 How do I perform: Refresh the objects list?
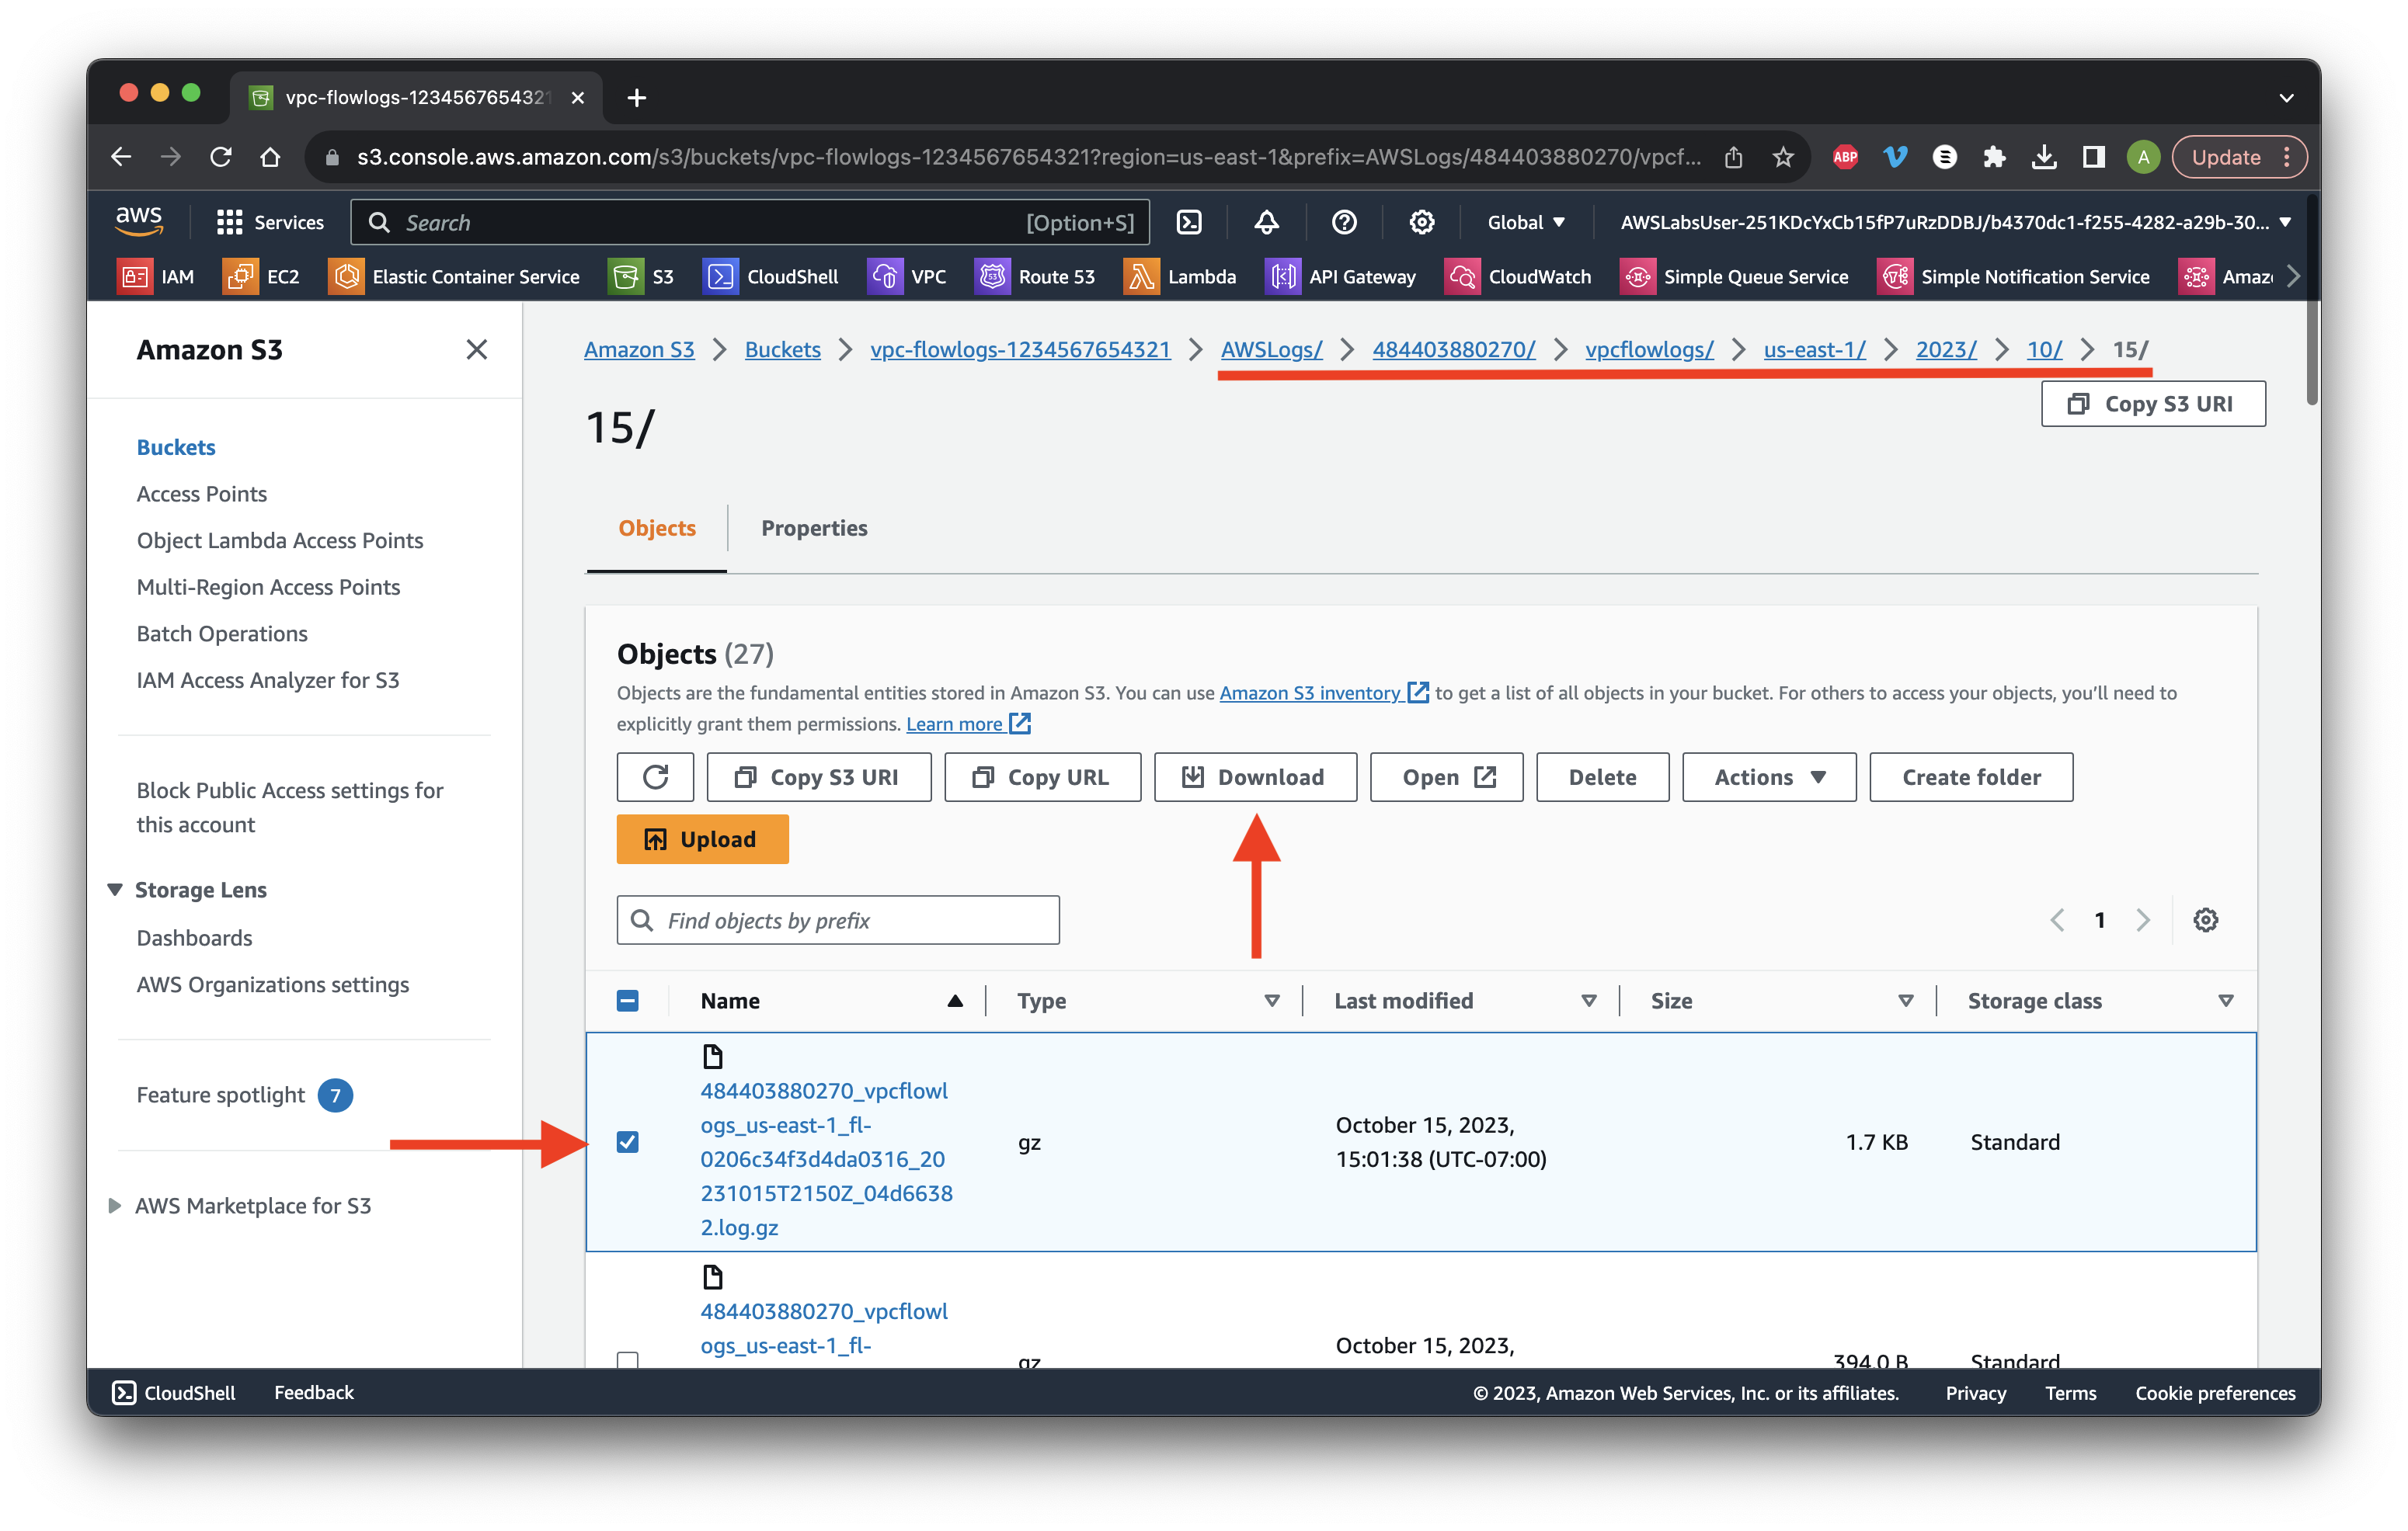655,776
